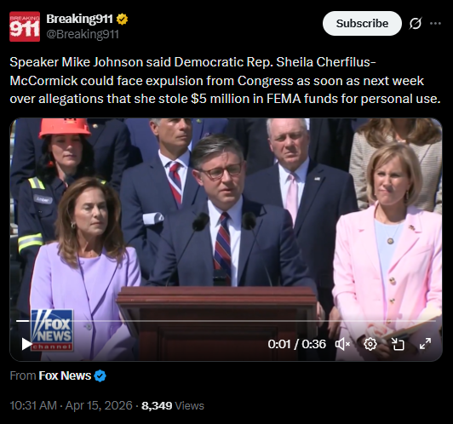Click the 0:01 / 0:36 time display
This screenshot has height=424, width=453.
pos(296,344)
